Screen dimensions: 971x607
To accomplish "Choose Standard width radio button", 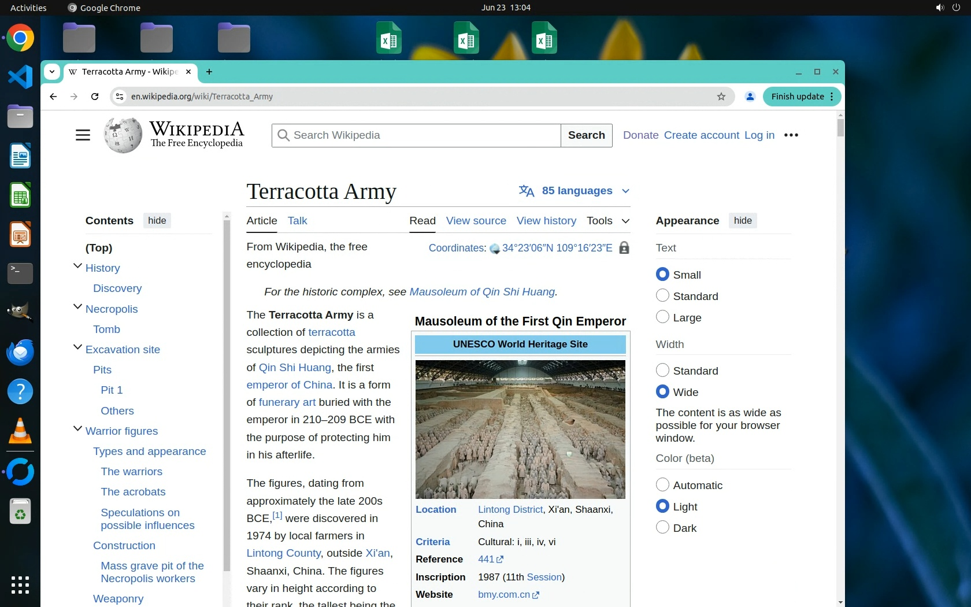I will coord(662,371).
